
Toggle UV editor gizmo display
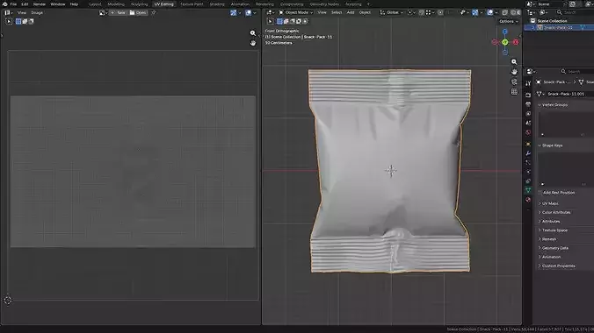point(234,12)
